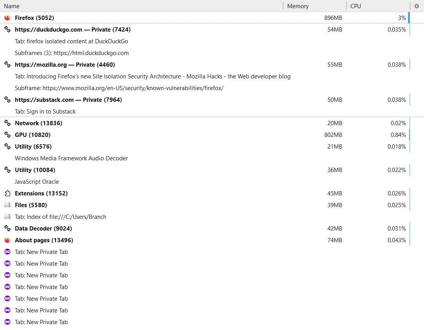Click the Firefox icon beside About pages (13496)
424x330 pixels.
click(7, 240)
